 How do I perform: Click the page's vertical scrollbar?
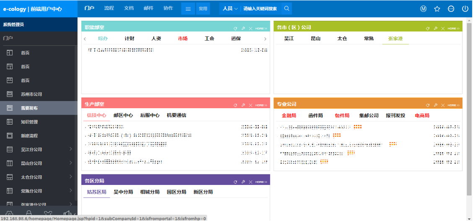point(469,109)
